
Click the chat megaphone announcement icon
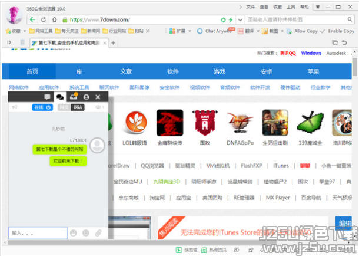[x=15, y=107]
